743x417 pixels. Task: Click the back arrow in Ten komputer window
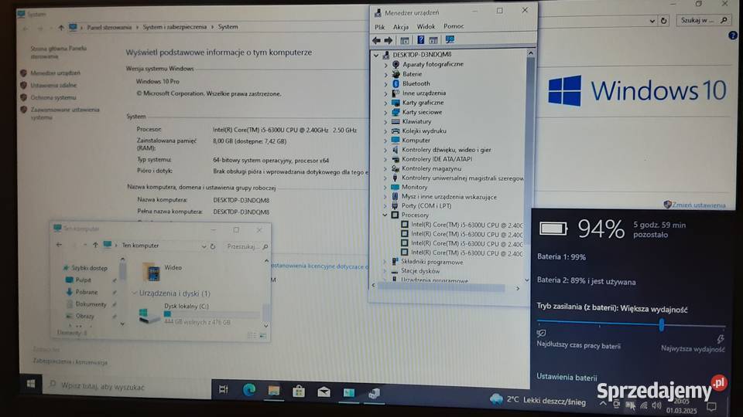pyautogui.click(x=59, y=245)
